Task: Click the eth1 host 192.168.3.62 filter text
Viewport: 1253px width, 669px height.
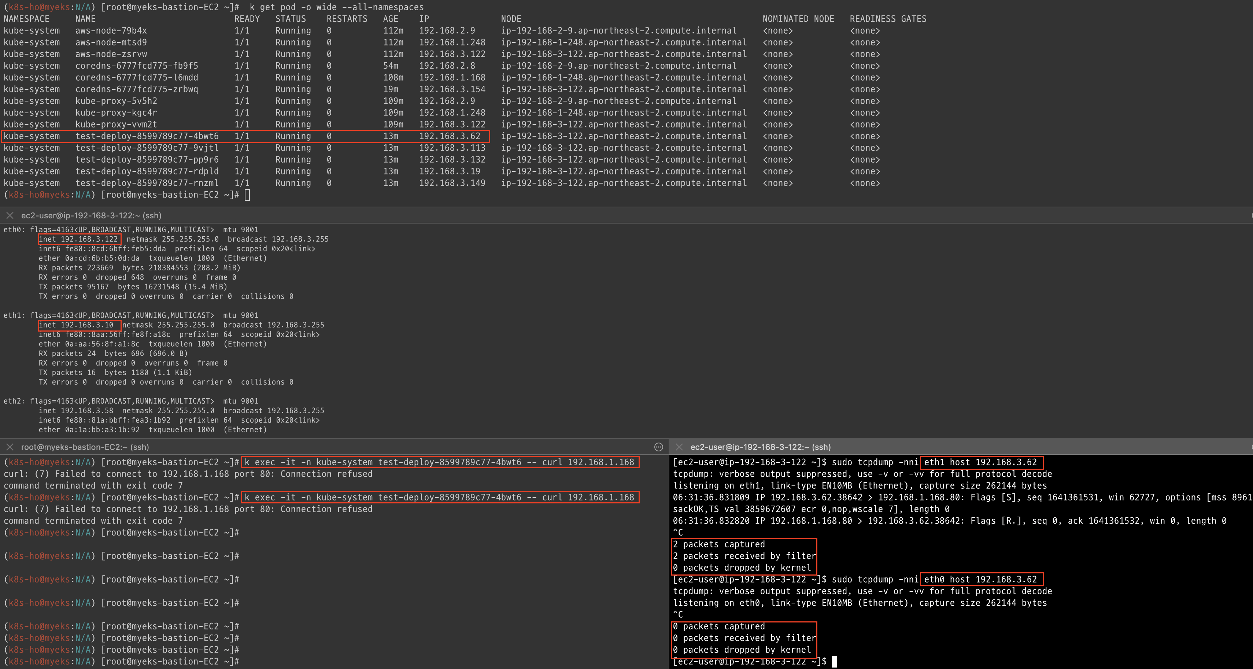Action: click(x=980, y=462)
